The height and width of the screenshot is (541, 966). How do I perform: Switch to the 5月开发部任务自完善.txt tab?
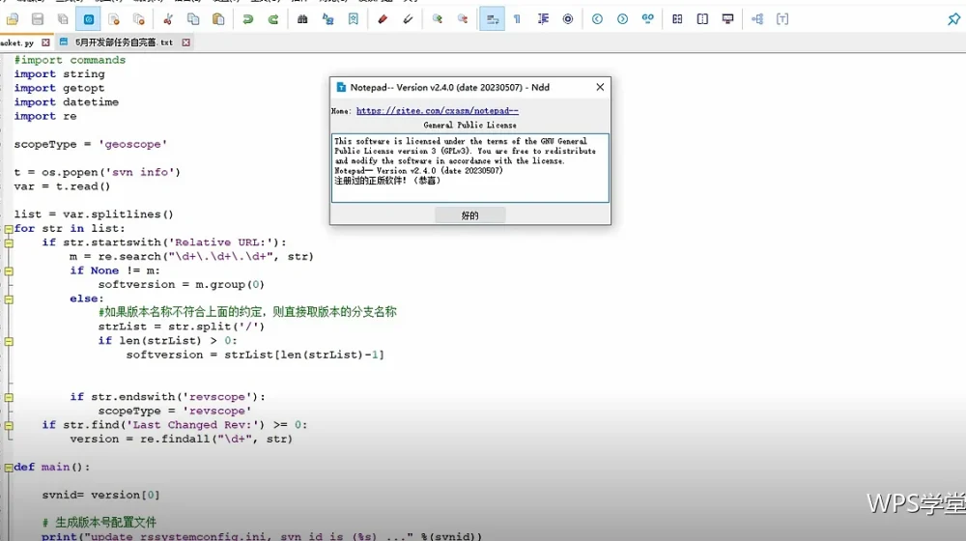click(x=124, y=43)
